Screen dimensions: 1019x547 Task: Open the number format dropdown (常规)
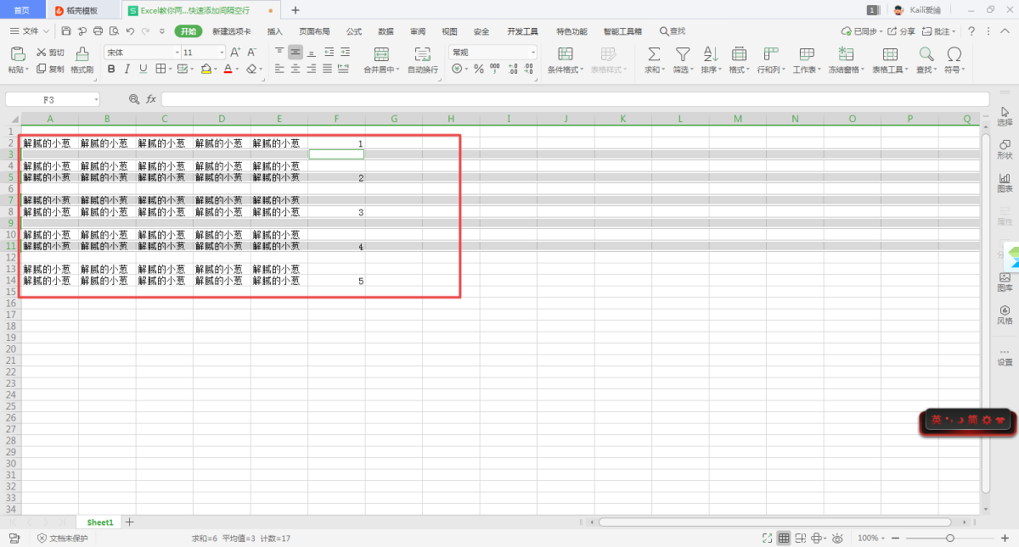pos(532,53)
